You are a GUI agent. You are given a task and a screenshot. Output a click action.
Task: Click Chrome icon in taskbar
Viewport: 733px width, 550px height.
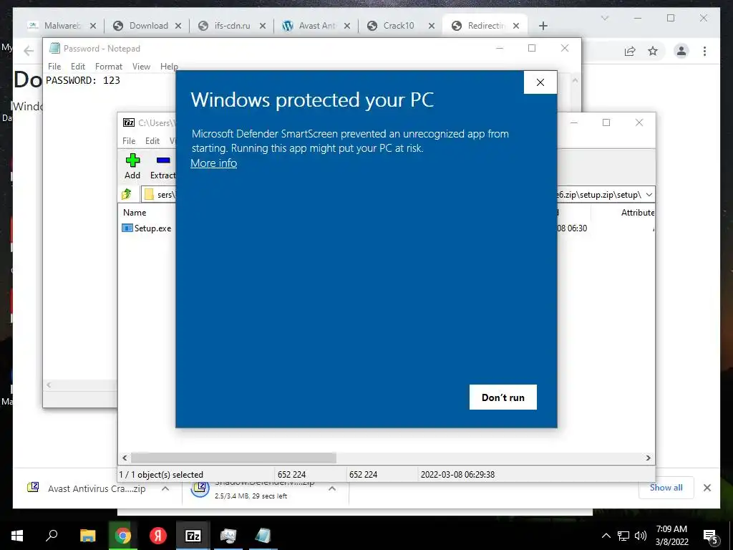122,536
